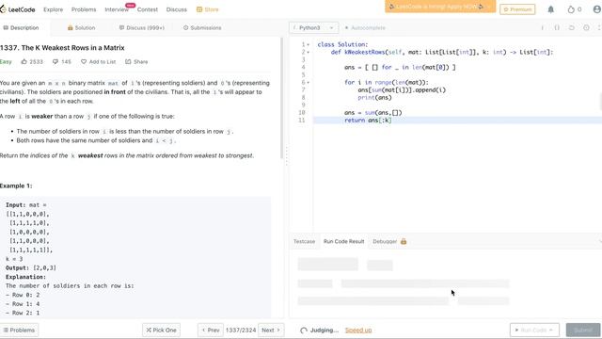602x339 pixels.
Task: Click the Share icon
Action: (128, 61)
